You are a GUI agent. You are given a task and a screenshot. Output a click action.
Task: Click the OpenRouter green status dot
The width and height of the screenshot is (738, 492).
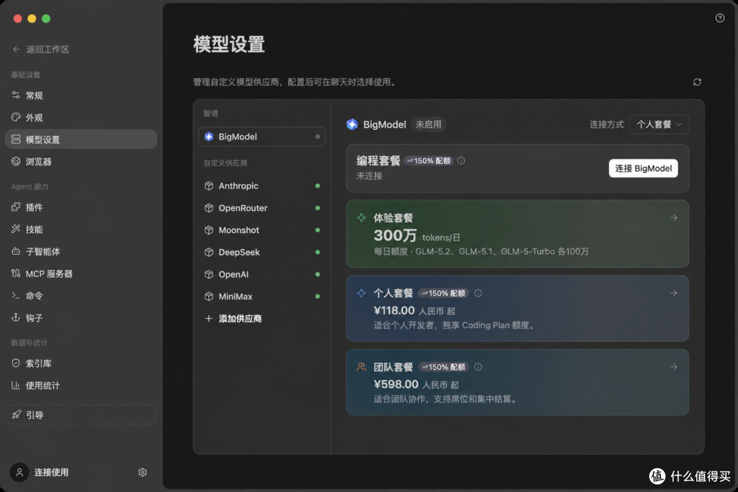coord(318,208)
